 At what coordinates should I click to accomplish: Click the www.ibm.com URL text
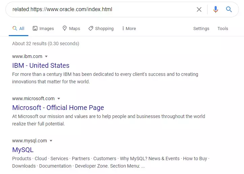[x=27, y=56]
